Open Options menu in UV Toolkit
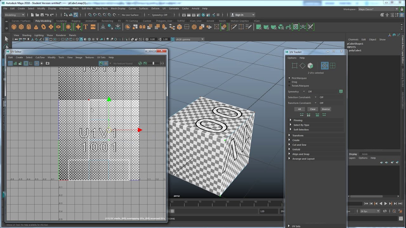Image resolution: width=406 pixels, height=228 pixels. click(x=292, y=58)
